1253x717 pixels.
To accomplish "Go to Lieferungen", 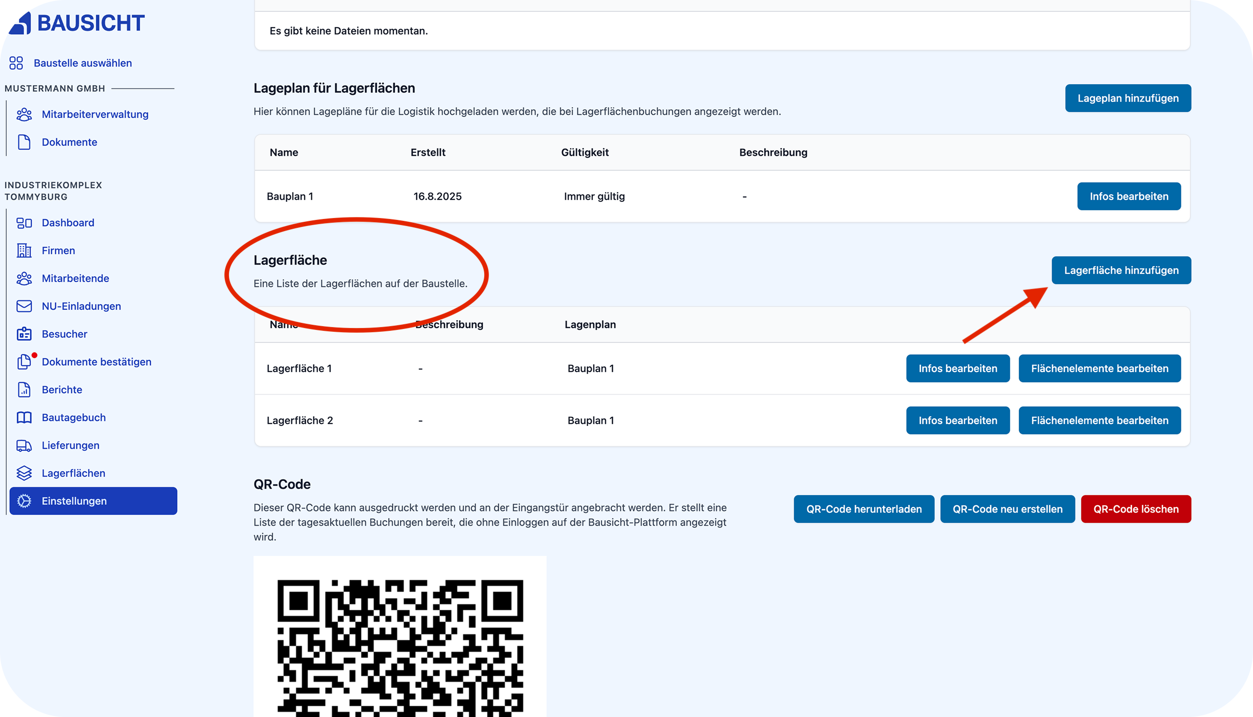I will tap(70, 445).
